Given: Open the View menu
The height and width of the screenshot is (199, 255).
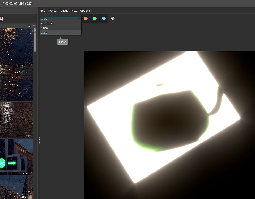Looking at the screenshot, I should coord(74,11).
